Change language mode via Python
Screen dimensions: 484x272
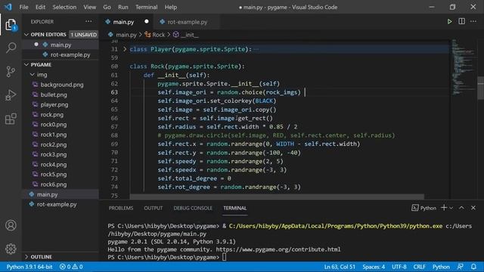pos(441,267)
